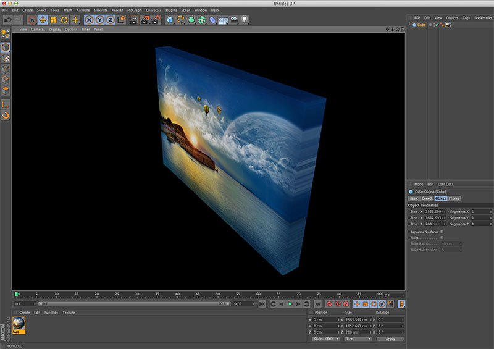
Task: Click the Cube's texture tag
Action: tap(448, 25)
